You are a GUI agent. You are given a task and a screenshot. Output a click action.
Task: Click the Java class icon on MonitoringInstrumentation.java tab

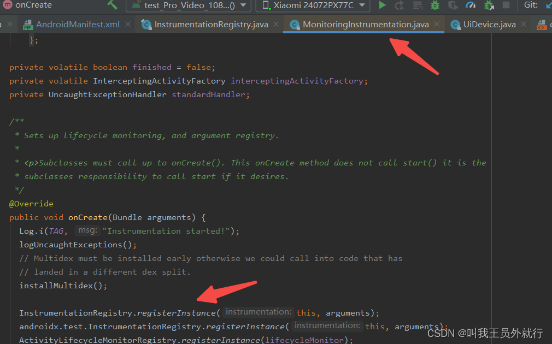pos(295,24)
